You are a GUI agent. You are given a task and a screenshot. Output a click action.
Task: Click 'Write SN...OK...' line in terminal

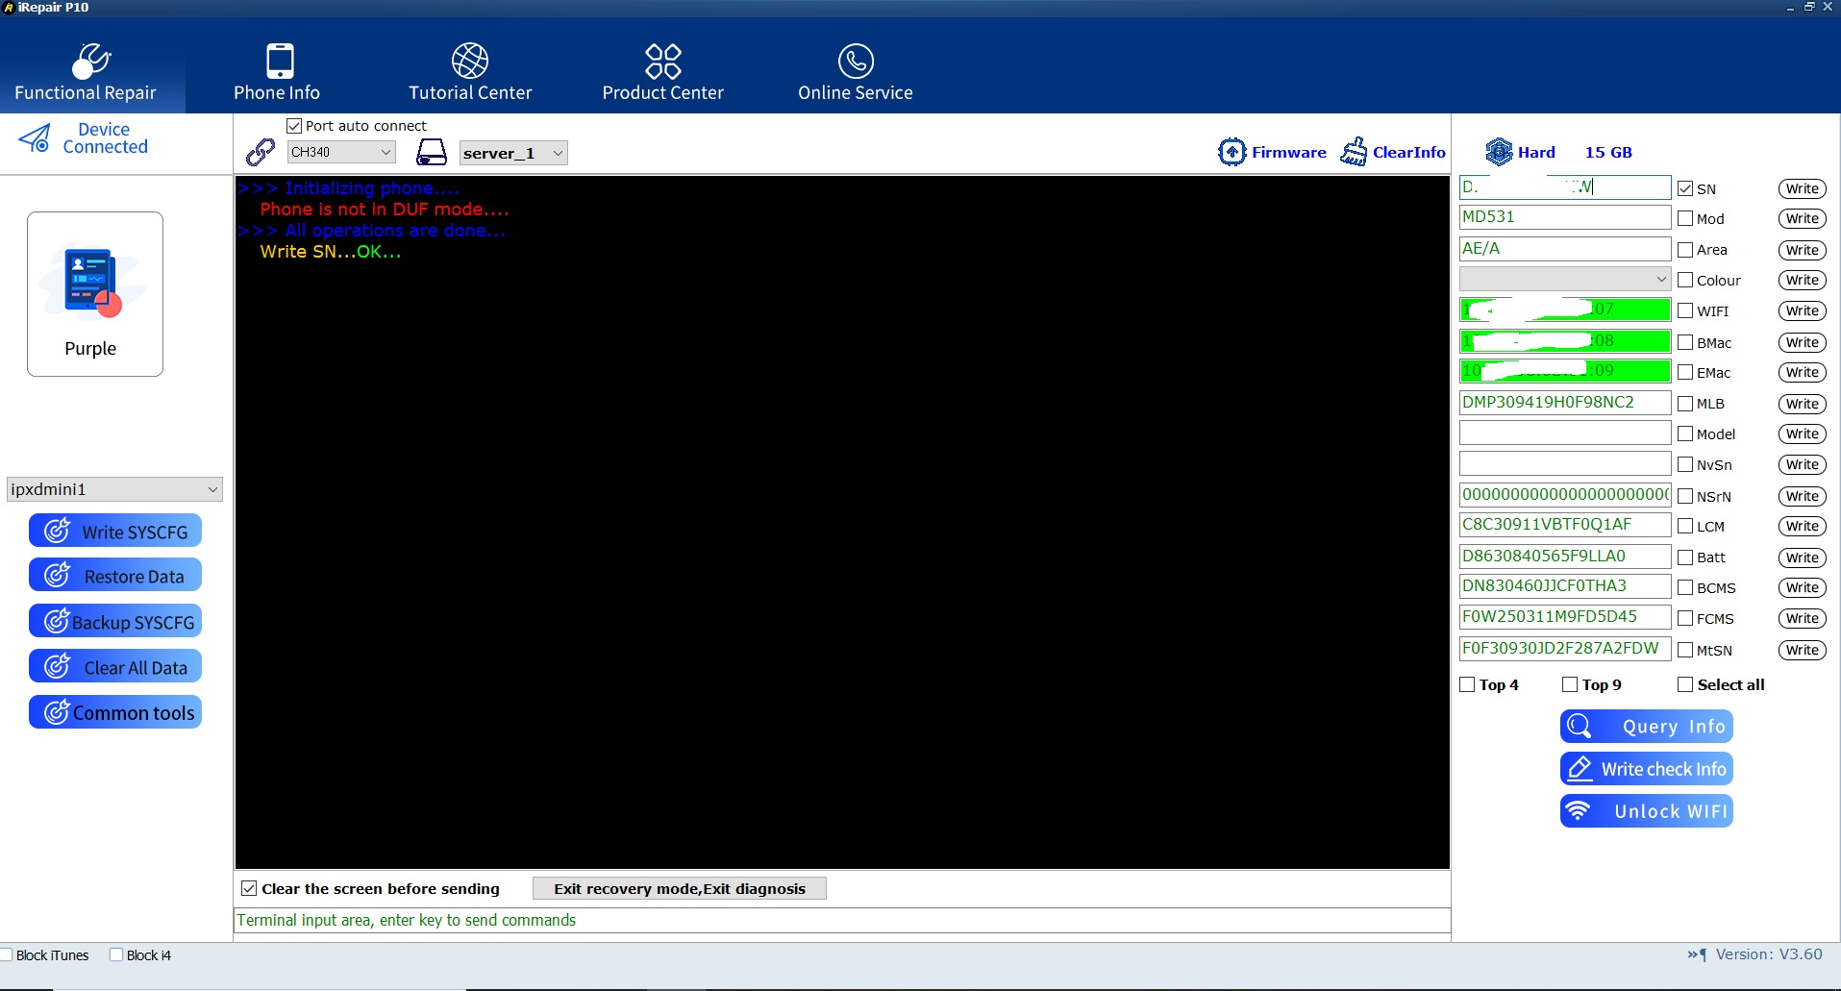pyautogui.click(x=330, y=252)
